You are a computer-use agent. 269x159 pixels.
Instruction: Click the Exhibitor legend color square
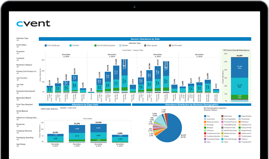point(70,46)
